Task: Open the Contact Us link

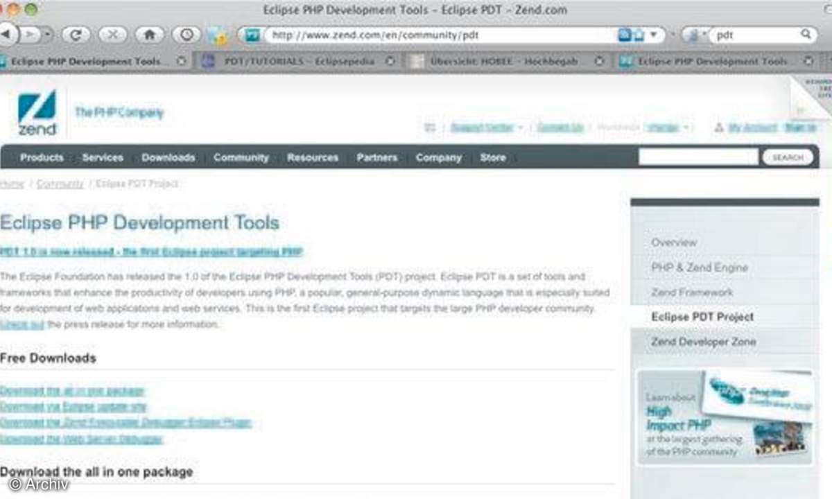Action: coord(560,128)
